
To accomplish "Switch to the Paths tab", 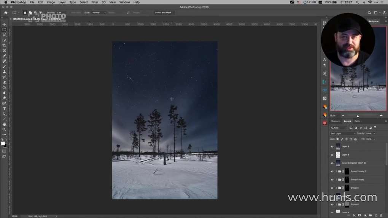I will pyautogui.click(x=358, y=121).
